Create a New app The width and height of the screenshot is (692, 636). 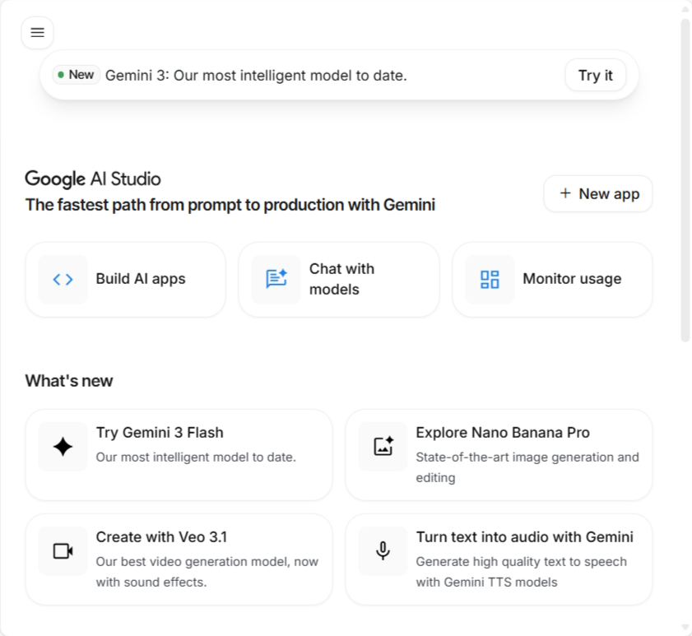598,194
